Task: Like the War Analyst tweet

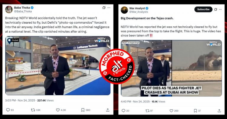Action: click(174, 111)
